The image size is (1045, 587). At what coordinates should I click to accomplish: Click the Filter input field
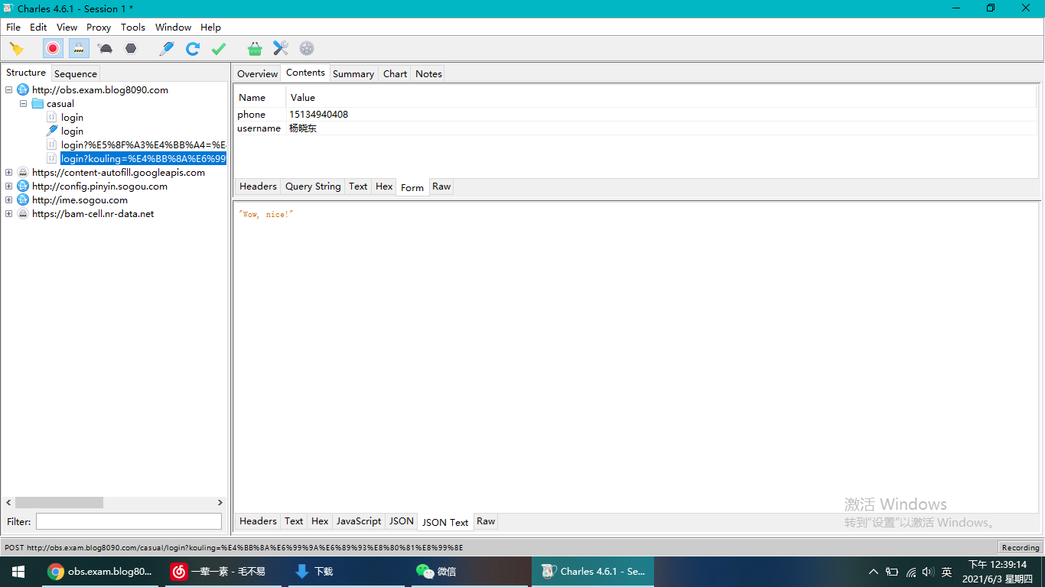129,521
